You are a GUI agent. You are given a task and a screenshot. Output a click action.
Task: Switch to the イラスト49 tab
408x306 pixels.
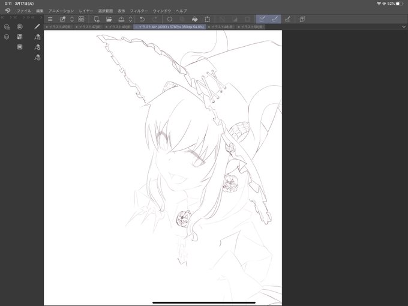point(118,27)
